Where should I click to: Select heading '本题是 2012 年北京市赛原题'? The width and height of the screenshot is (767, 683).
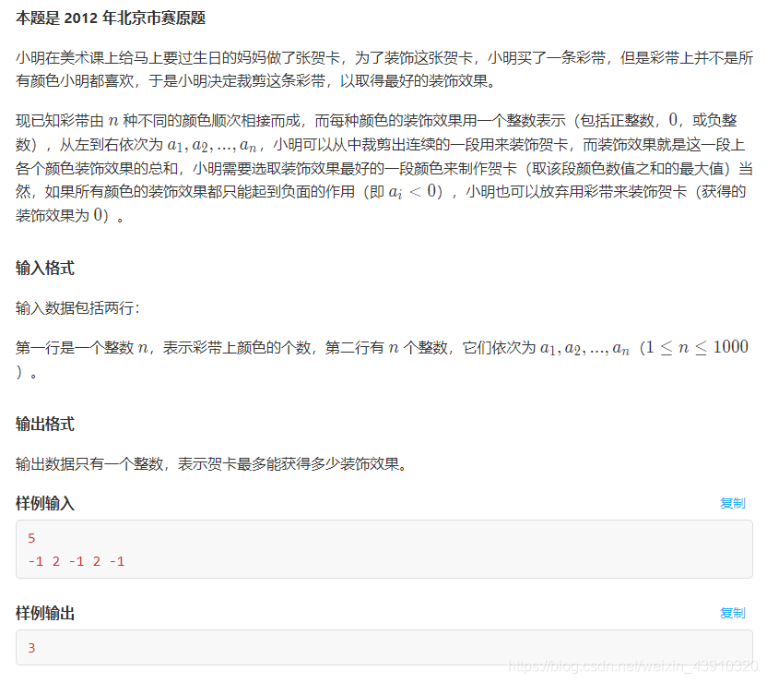(111, 18)
